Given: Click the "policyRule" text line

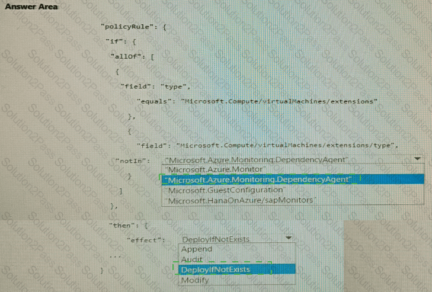Looking at the screenshot, I should (133, 27).
